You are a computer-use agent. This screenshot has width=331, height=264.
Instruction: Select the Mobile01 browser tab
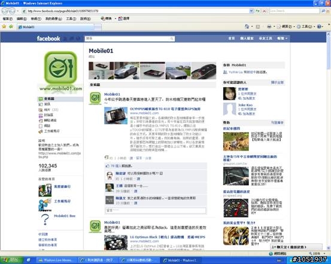[x=55, y=27]
